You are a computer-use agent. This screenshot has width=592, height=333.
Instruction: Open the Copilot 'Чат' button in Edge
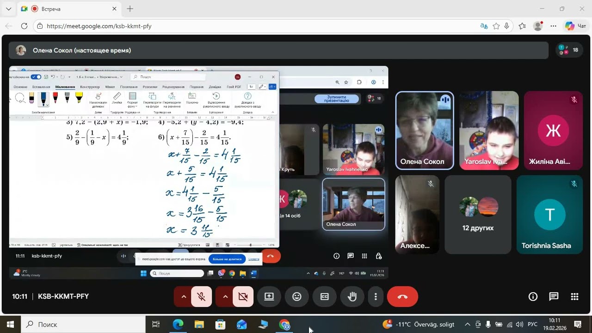click(576, 26)
